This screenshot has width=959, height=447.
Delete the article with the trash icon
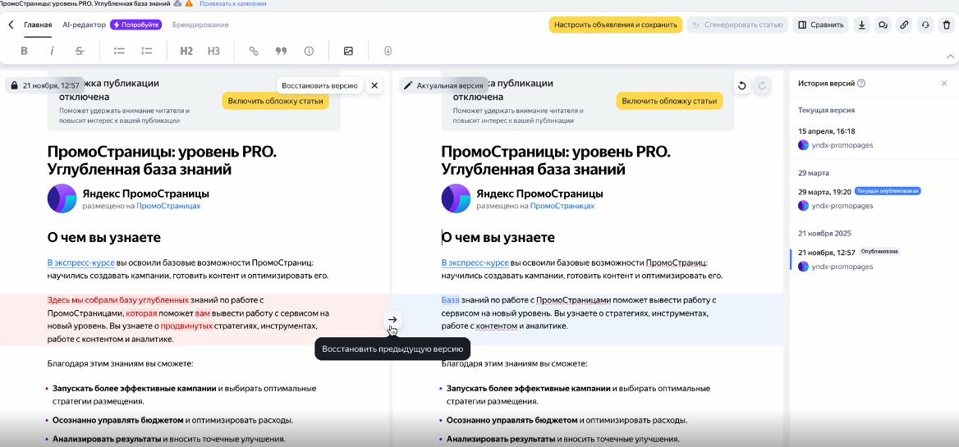947,25
